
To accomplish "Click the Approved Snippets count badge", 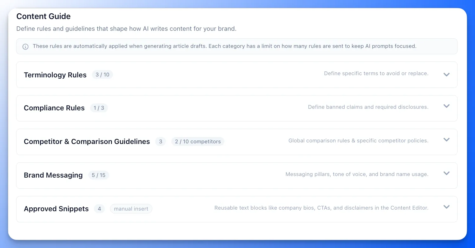I will click(99, 209).
